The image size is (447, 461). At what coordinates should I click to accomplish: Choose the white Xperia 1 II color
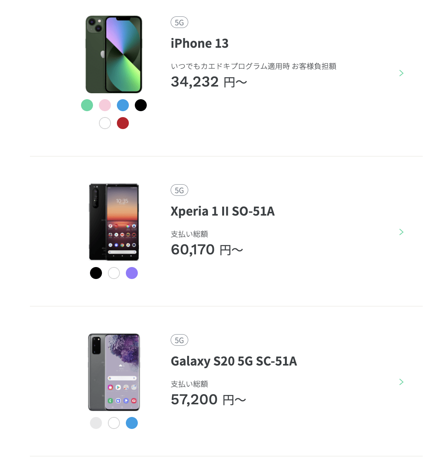tap(114, 273)
